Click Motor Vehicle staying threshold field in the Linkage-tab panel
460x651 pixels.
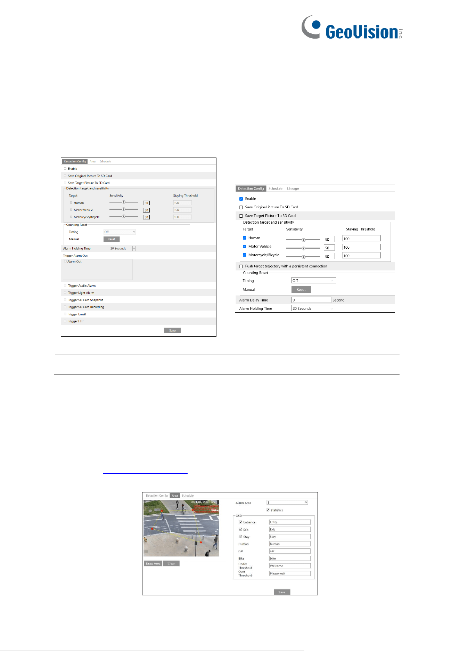(361, 247)
